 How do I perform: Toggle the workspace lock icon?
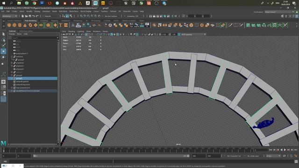click(x=297, y=12)
